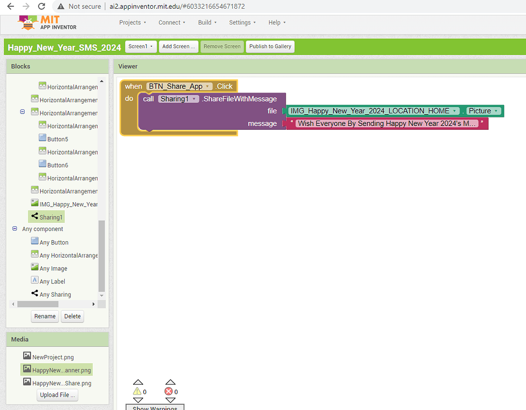The image size is (526, 410).
Task: Select the Any Label icon
Action: click(34, 281)
